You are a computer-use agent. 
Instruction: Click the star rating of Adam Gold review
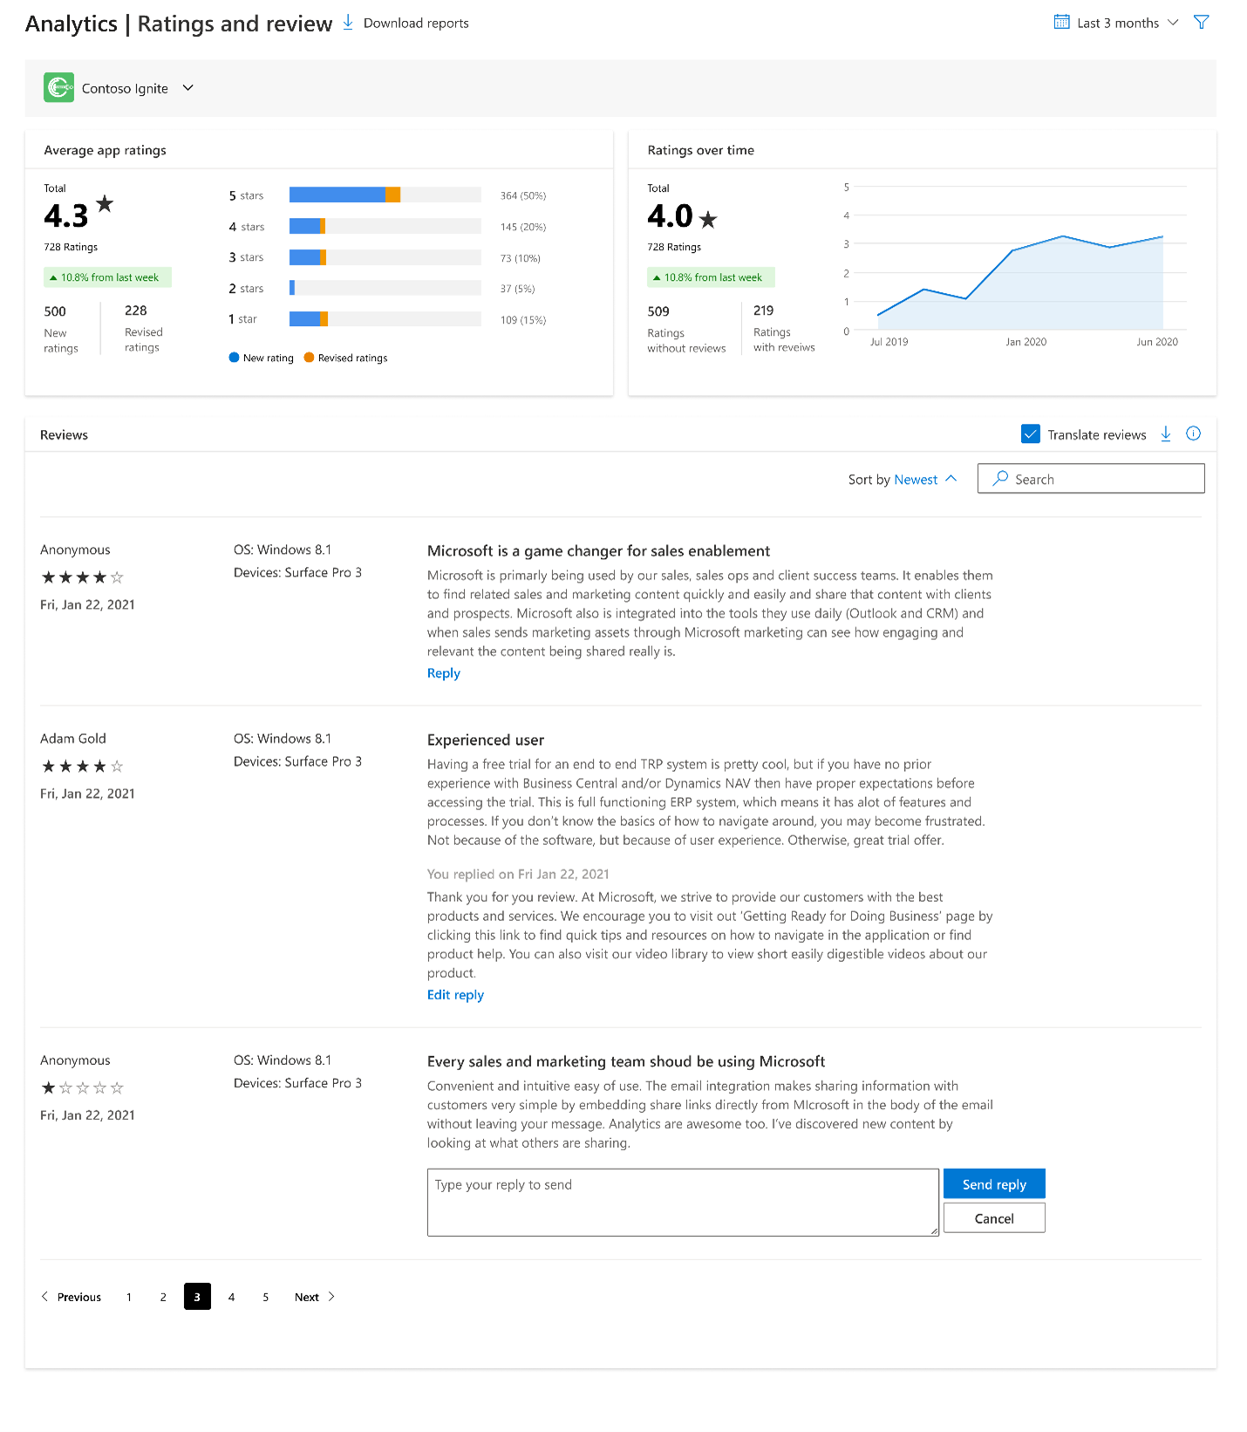pos(83,767)
